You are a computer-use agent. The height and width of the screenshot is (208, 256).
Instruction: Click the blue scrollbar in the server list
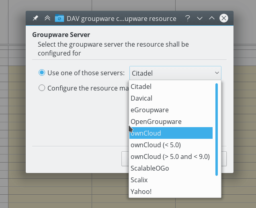[x=217, y=129]
